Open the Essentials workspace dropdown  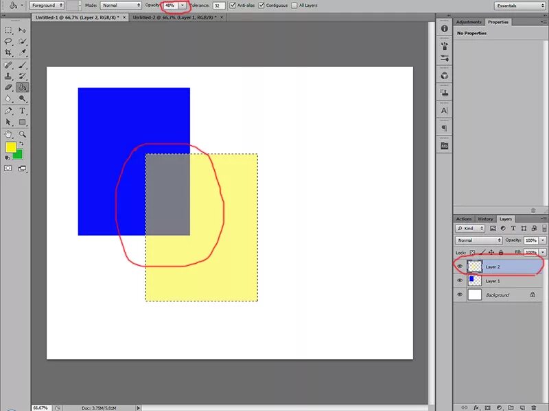519,5
